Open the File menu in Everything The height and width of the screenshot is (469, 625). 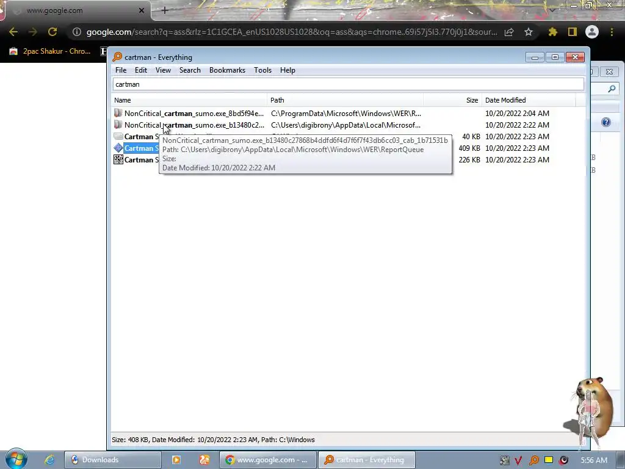click(121, 70)
